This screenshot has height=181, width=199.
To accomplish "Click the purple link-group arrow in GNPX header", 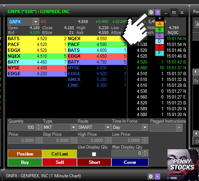I will click(158, 12).
